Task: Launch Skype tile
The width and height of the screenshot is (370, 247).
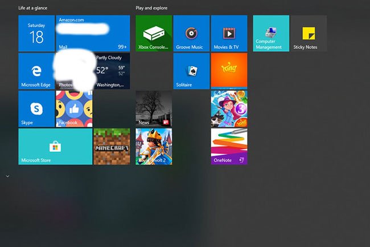Action: pos(36,109)
